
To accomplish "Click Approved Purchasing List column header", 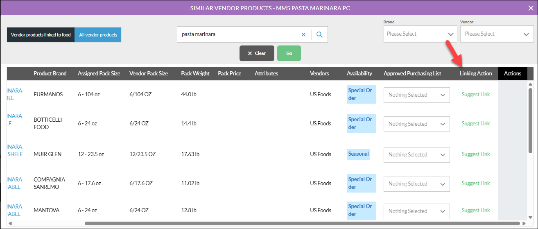I will click(x=412, y=74).
